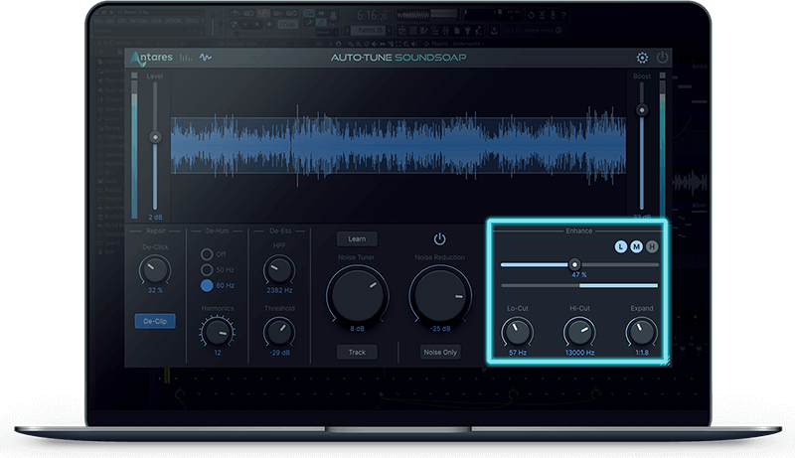Click the 2 dB Level value
Screen dimensions: 795x458
click(155, 217)
